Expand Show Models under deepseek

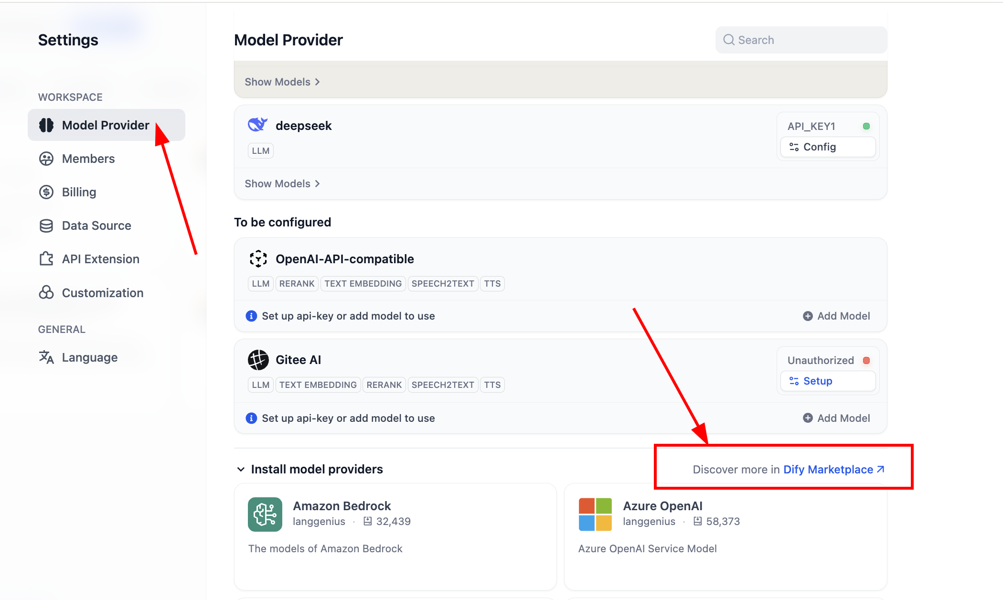pos(282,183)
